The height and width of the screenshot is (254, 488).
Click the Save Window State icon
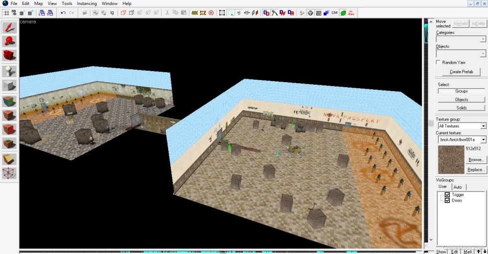point(50,13)
